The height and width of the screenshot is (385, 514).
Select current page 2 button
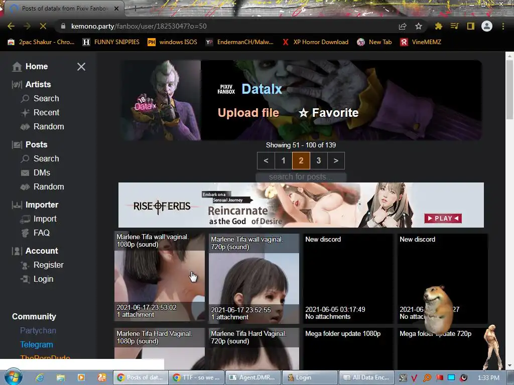click(x=301, y=161)
